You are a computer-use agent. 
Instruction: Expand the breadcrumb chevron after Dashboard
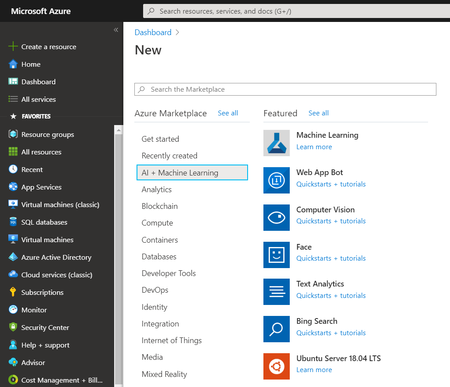click(x=177, y=32)
